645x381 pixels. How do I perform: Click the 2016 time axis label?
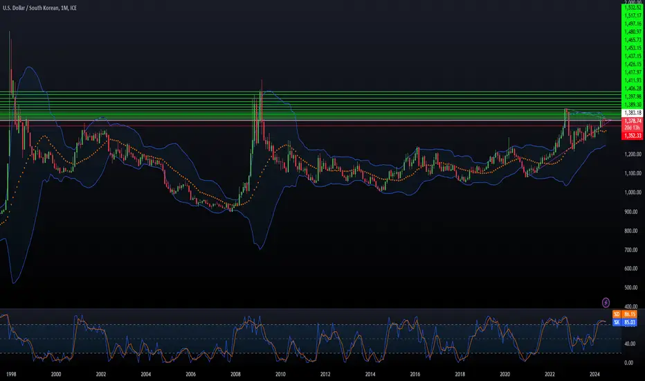pos(415,374)
